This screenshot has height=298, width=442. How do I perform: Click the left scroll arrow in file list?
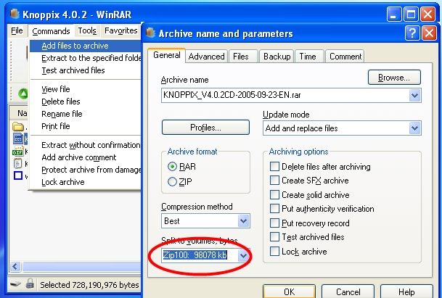pyautogui.click(x=15, y=266)
